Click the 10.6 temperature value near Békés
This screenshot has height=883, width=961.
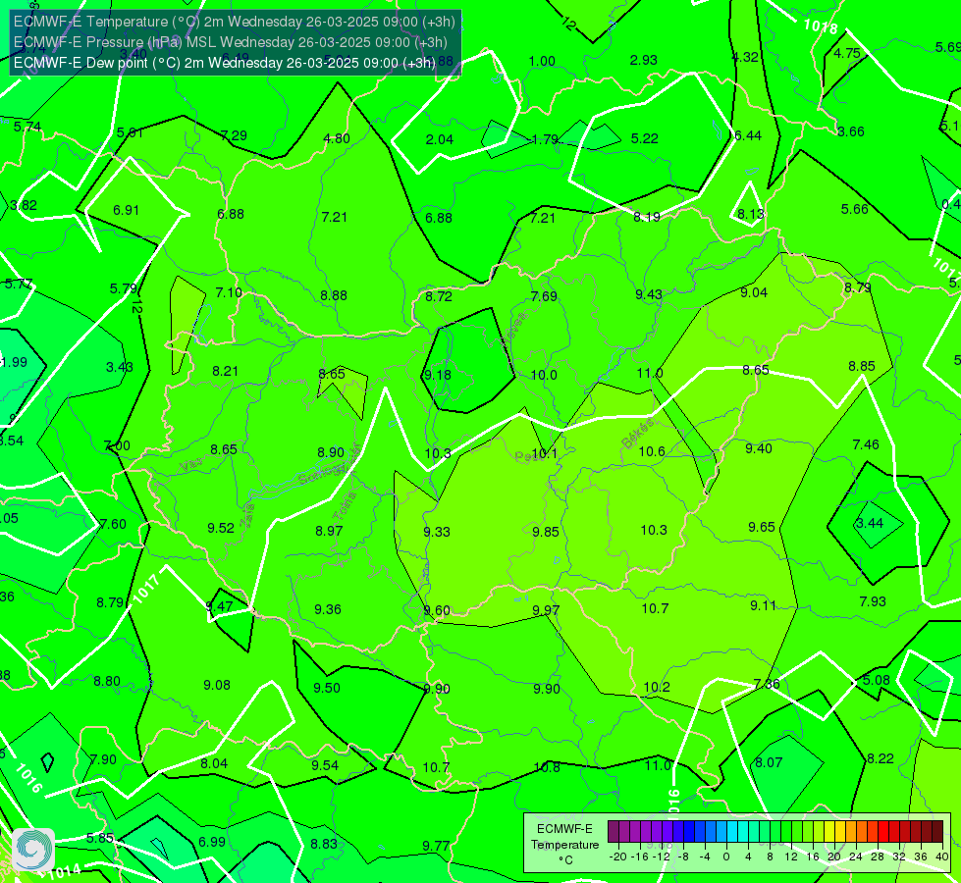[652, 451]
